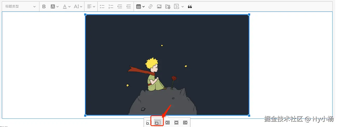
Task: Decrease indent of the paragraph
Action: point(129,6)
